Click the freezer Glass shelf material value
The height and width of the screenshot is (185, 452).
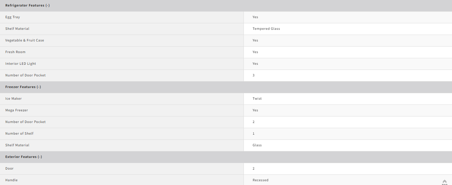point(257,145)
